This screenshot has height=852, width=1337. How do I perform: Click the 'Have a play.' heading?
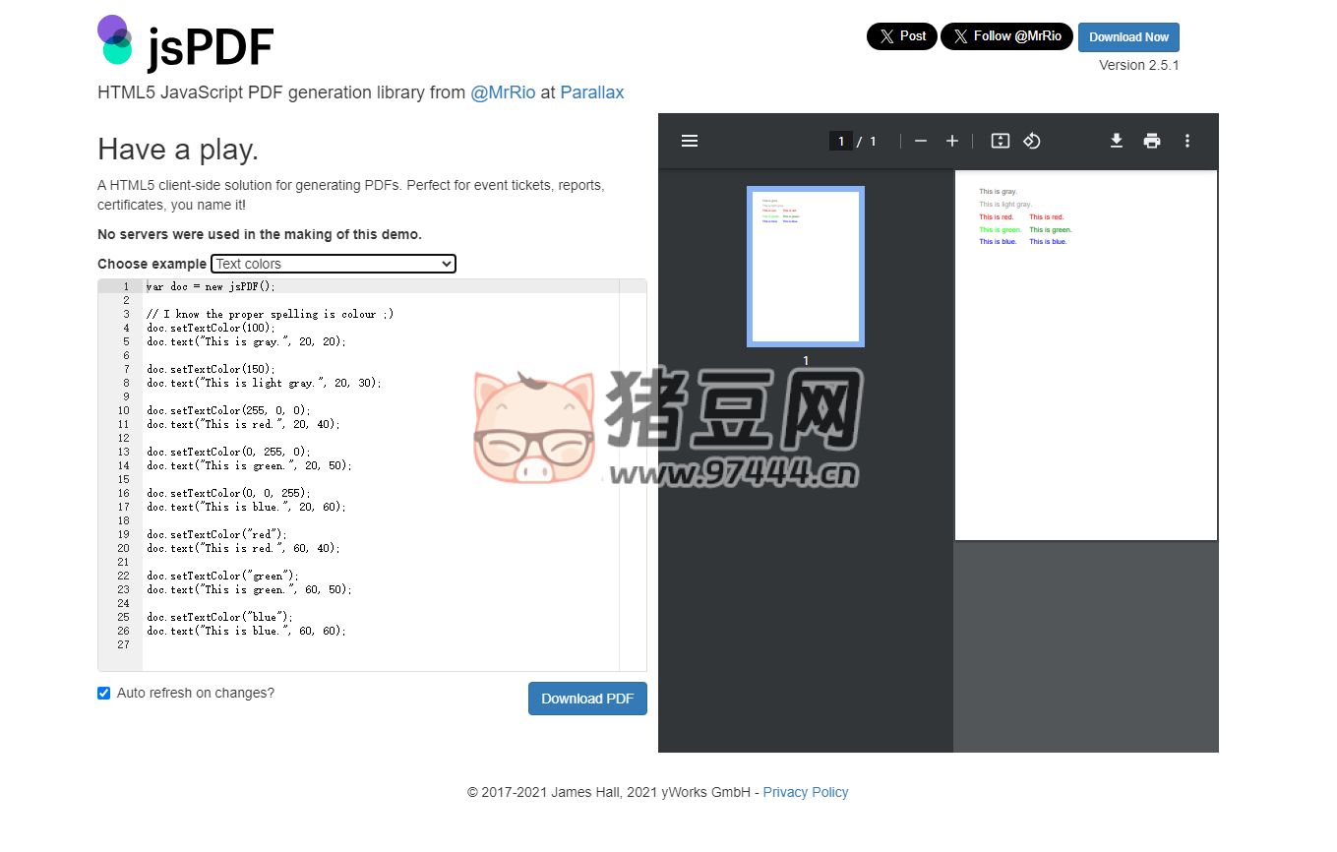pos(178,150)
